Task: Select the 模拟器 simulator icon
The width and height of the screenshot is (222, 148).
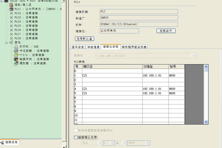Action: [16, 63]
